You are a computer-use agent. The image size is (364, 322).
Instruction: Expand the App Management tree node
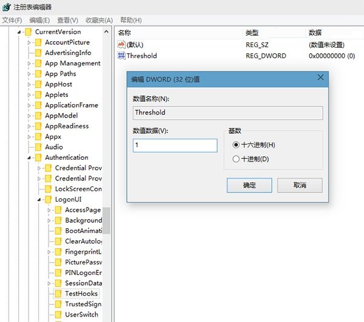pos(29,64)
